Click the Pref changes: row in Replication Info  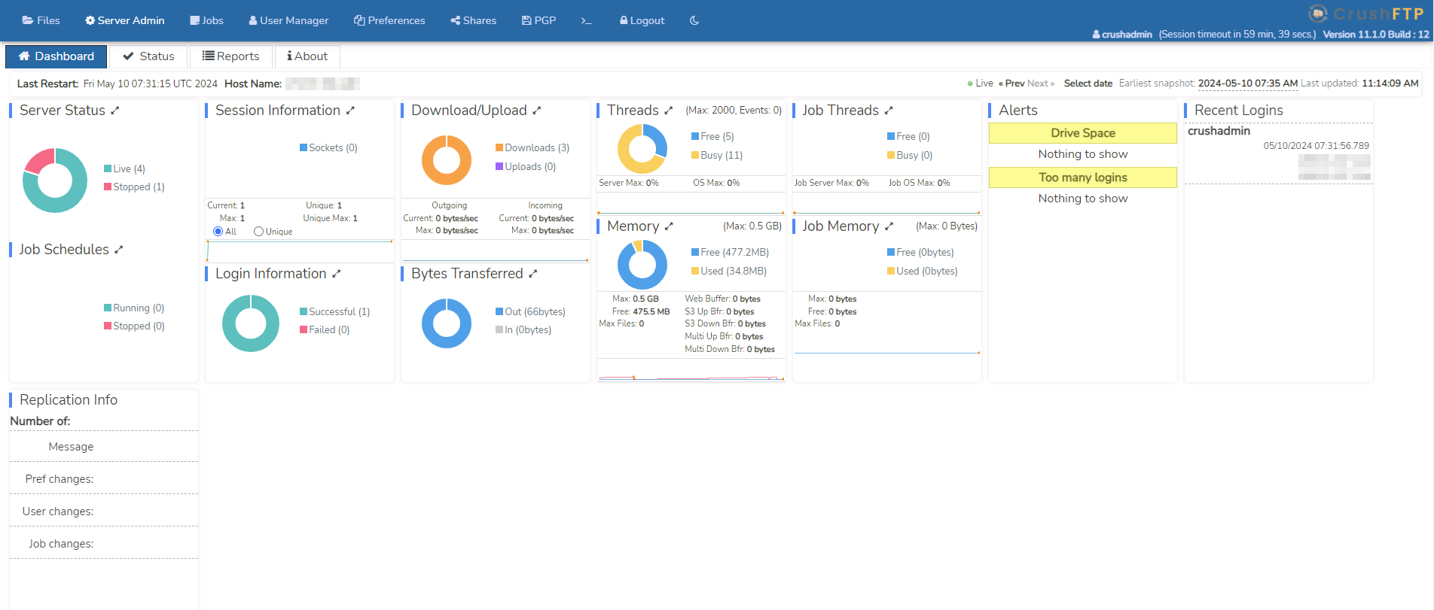pos(104,479)
